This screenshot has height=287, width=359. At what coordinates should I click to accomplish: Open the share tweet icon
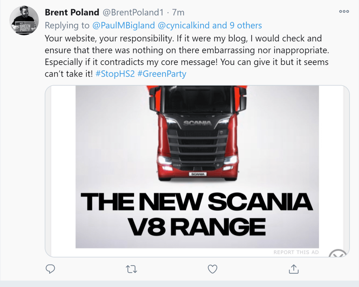click(x=293, y=269)
